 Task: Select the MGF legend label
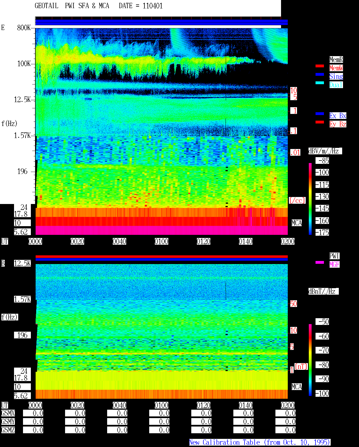334,264
